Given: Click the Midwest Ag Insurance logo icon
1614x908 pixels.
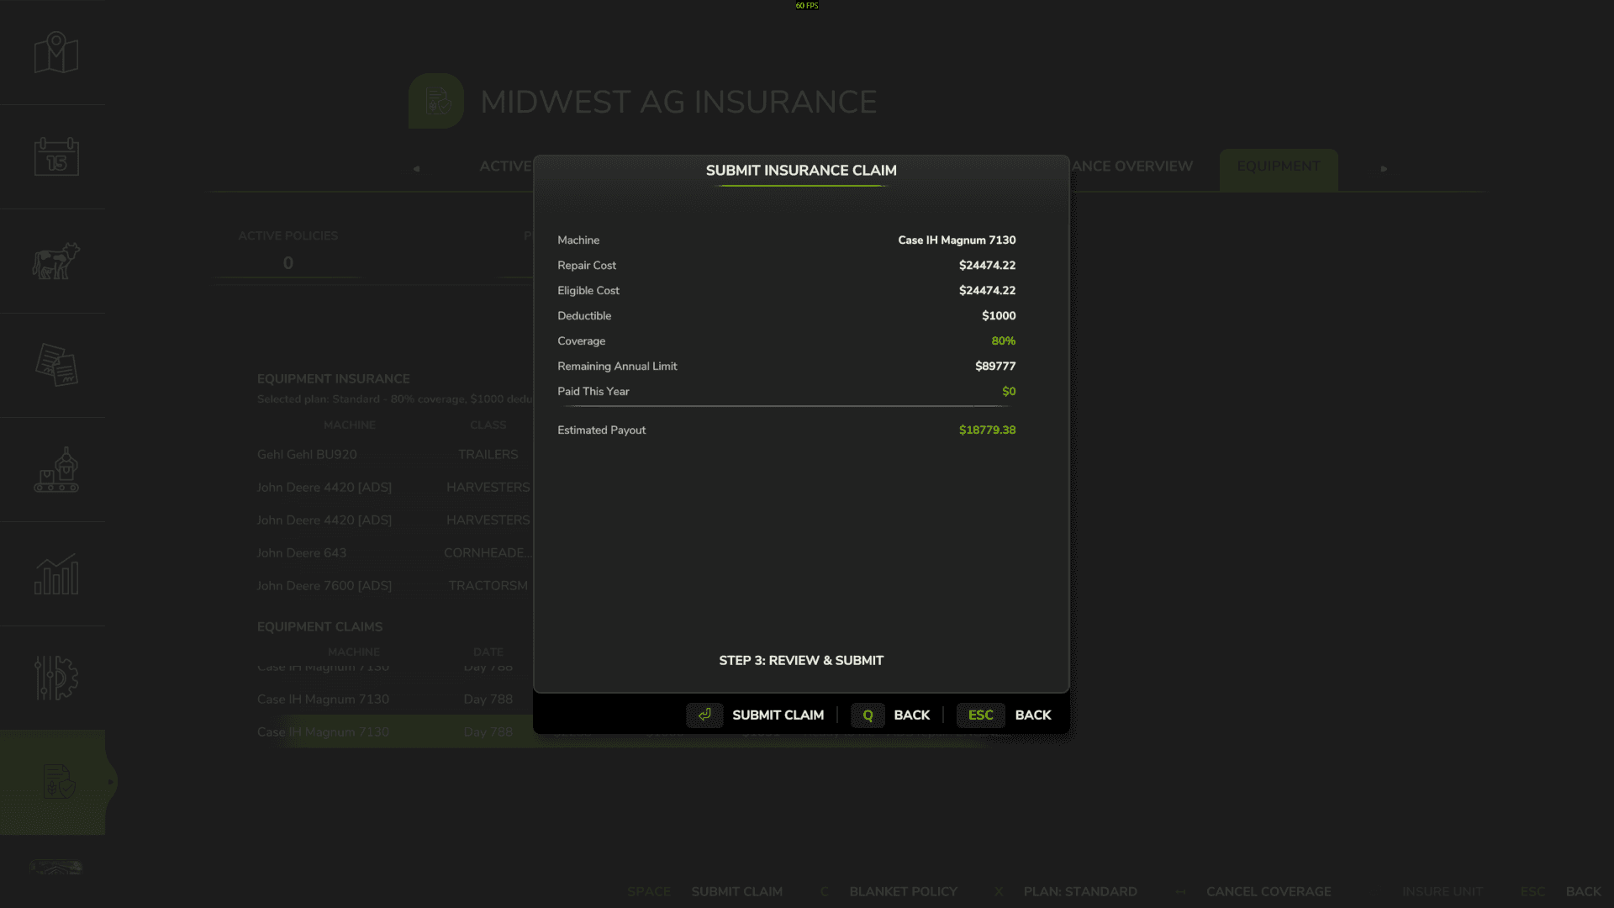Looking at the screenshot, I should 436,102.
